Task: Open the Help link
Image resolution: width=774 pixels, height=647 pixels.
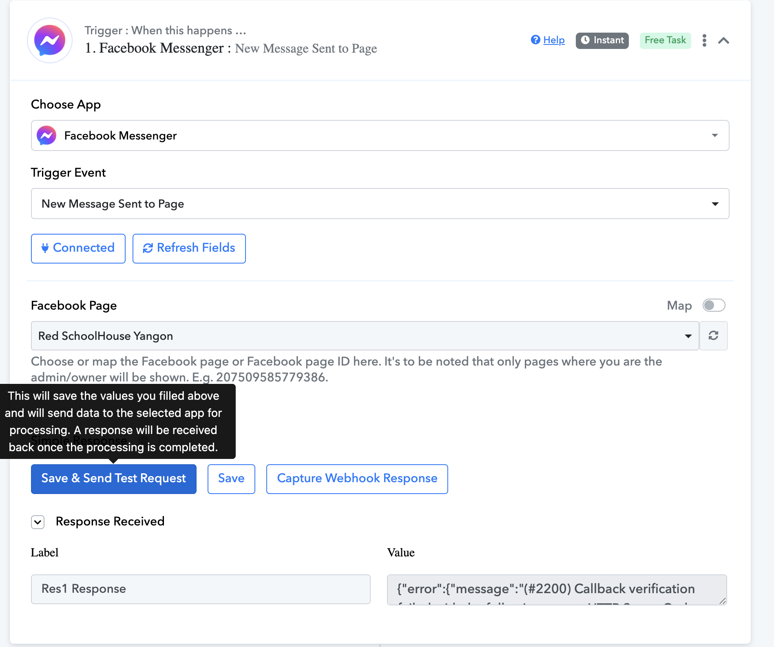Action: coord(554,40)
